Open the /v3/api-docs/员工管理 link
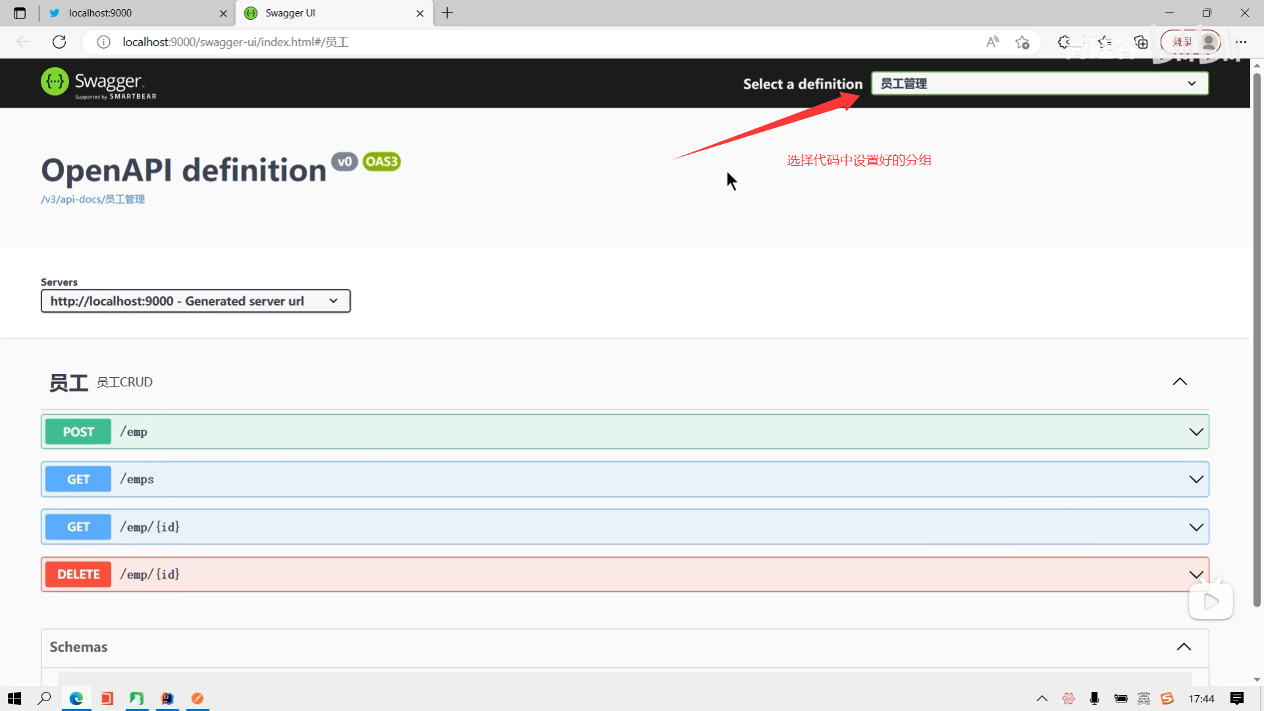The width and height of the screenshot is (1264, 711). pyautogui.click(x=93, y=199)
